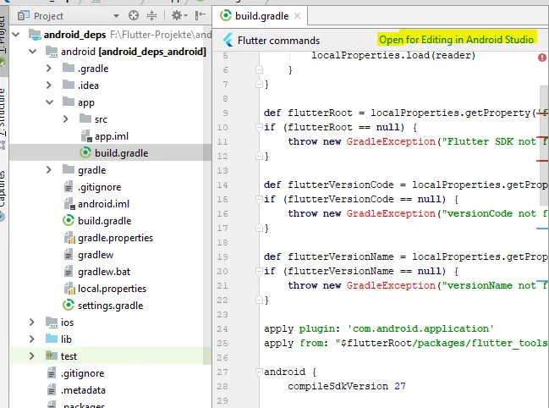Click the collapse all icon in Project panel
The height and width of the screenshot is (408, 549).
click(151, 15)
